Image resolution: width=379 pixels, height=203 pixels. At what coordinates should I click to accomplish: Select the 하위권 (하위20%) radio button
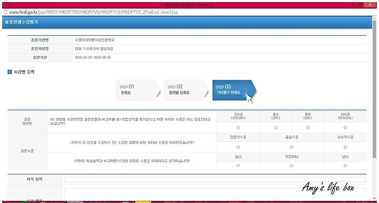coord(345,127)
